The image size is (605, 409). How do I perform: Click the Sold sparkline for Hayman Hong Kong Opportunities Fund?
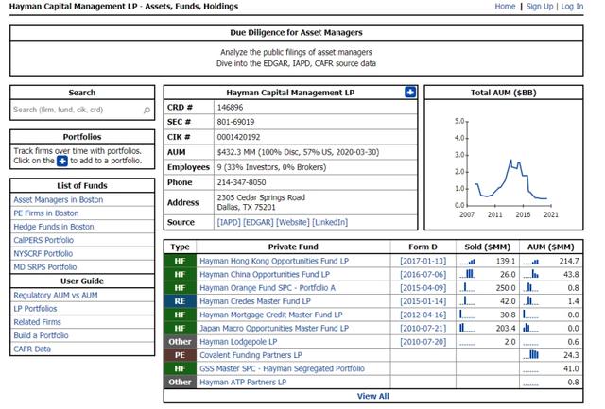click(x=467, y=262)
